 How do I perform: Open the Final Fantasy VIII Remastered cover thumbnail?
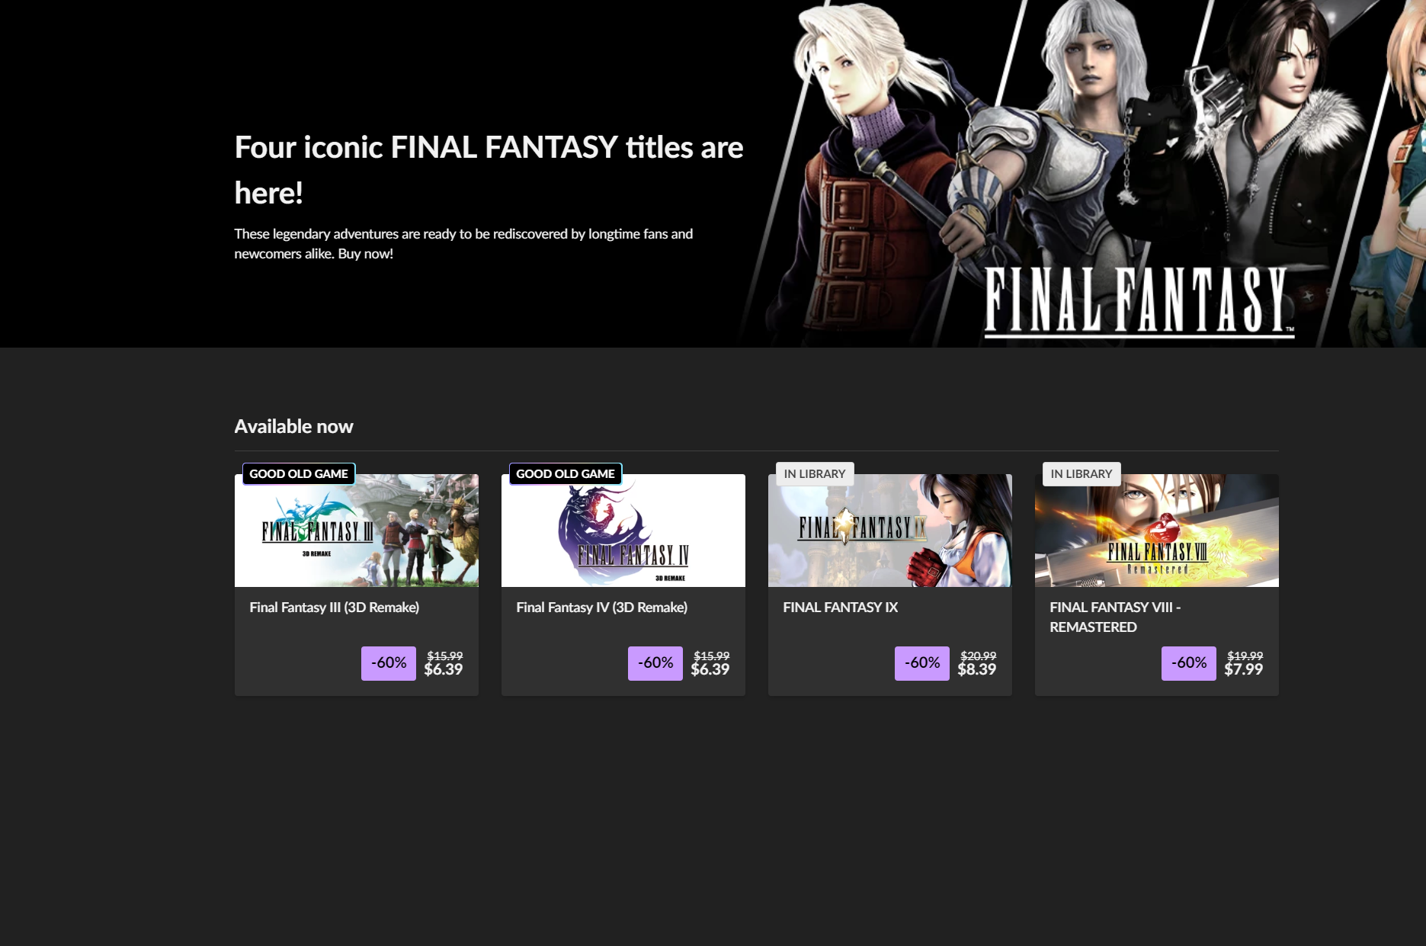(1157, 531)
